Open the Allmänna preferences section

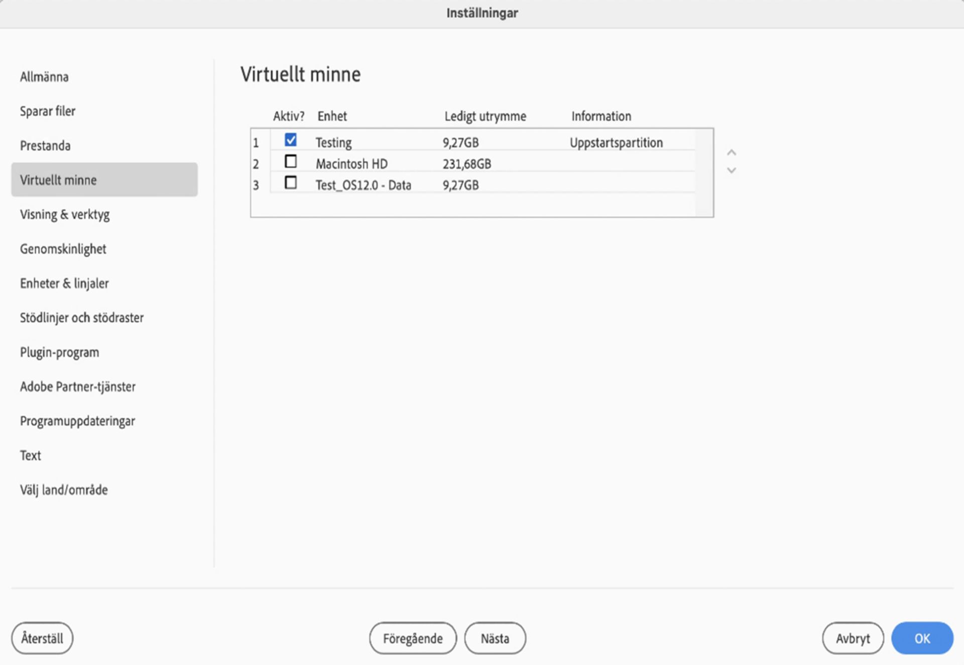coord(44,77)
